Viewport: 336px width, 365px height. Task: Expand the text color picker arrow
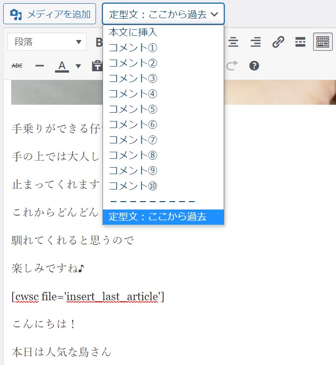tap(78, 66)
